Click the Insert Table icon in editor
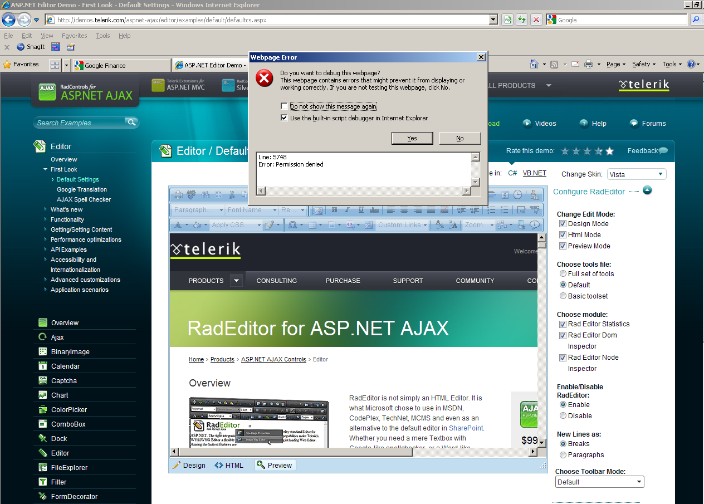This screenshot has height=504, width=704. pyautogui.click(x=312, y=225)
